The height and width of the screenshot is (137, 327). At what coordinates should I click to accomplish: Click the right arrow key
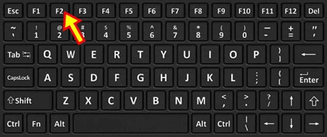314,124
